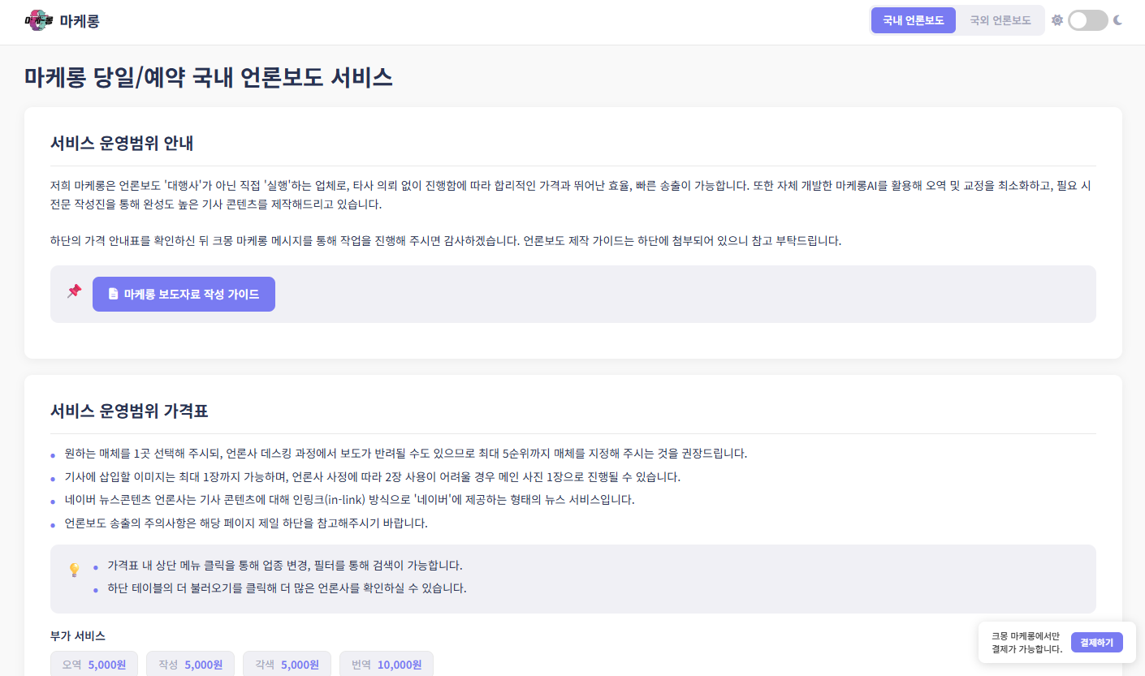Viewport: 1145px width, 676px height.
Task: Click the 결제하기 button
Action: coord(1097,643)
